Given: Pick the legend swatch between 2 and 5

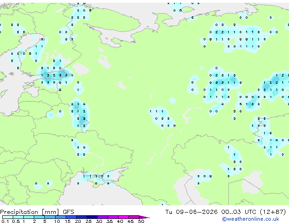Looking at the screenshot, I should point(39,217).
